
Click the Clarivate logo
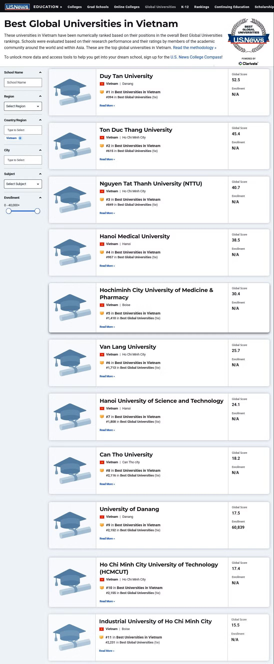point(249,63)
